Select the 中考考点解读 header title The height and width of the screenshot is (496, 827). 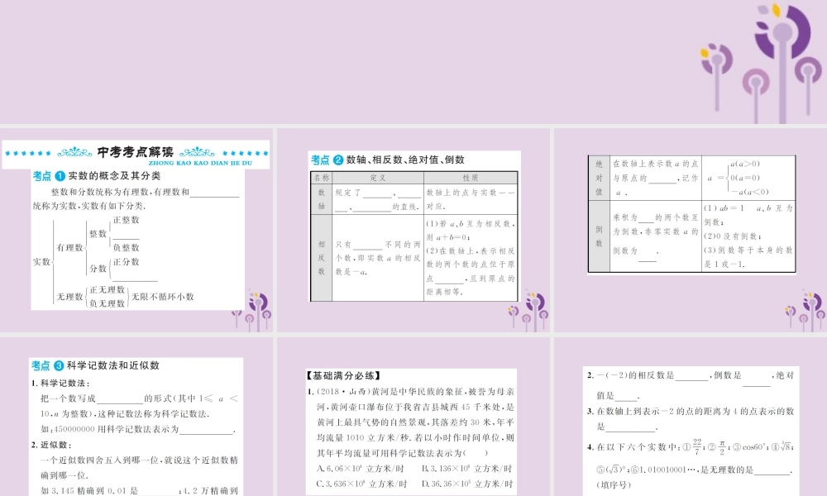(x=136, y=152)
